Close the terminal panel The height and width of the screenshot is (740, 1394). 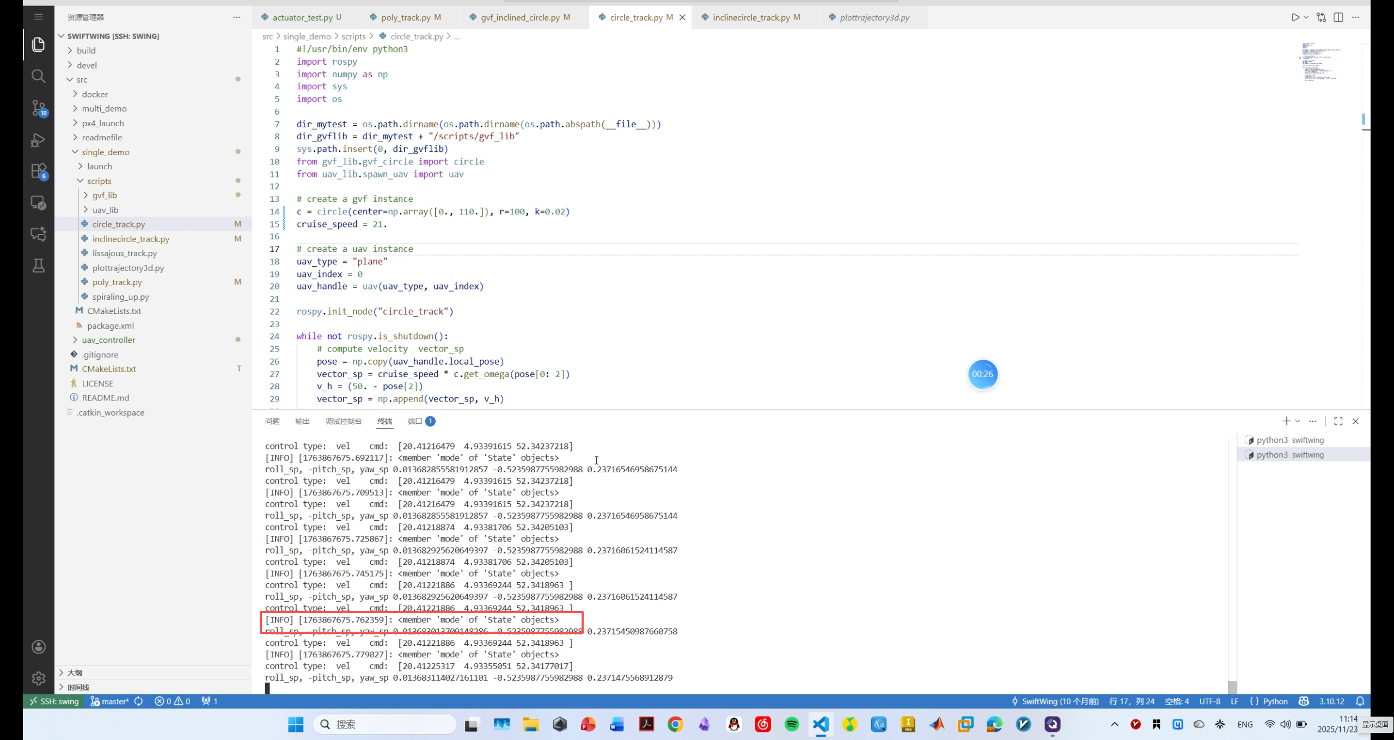[1356, 421]
